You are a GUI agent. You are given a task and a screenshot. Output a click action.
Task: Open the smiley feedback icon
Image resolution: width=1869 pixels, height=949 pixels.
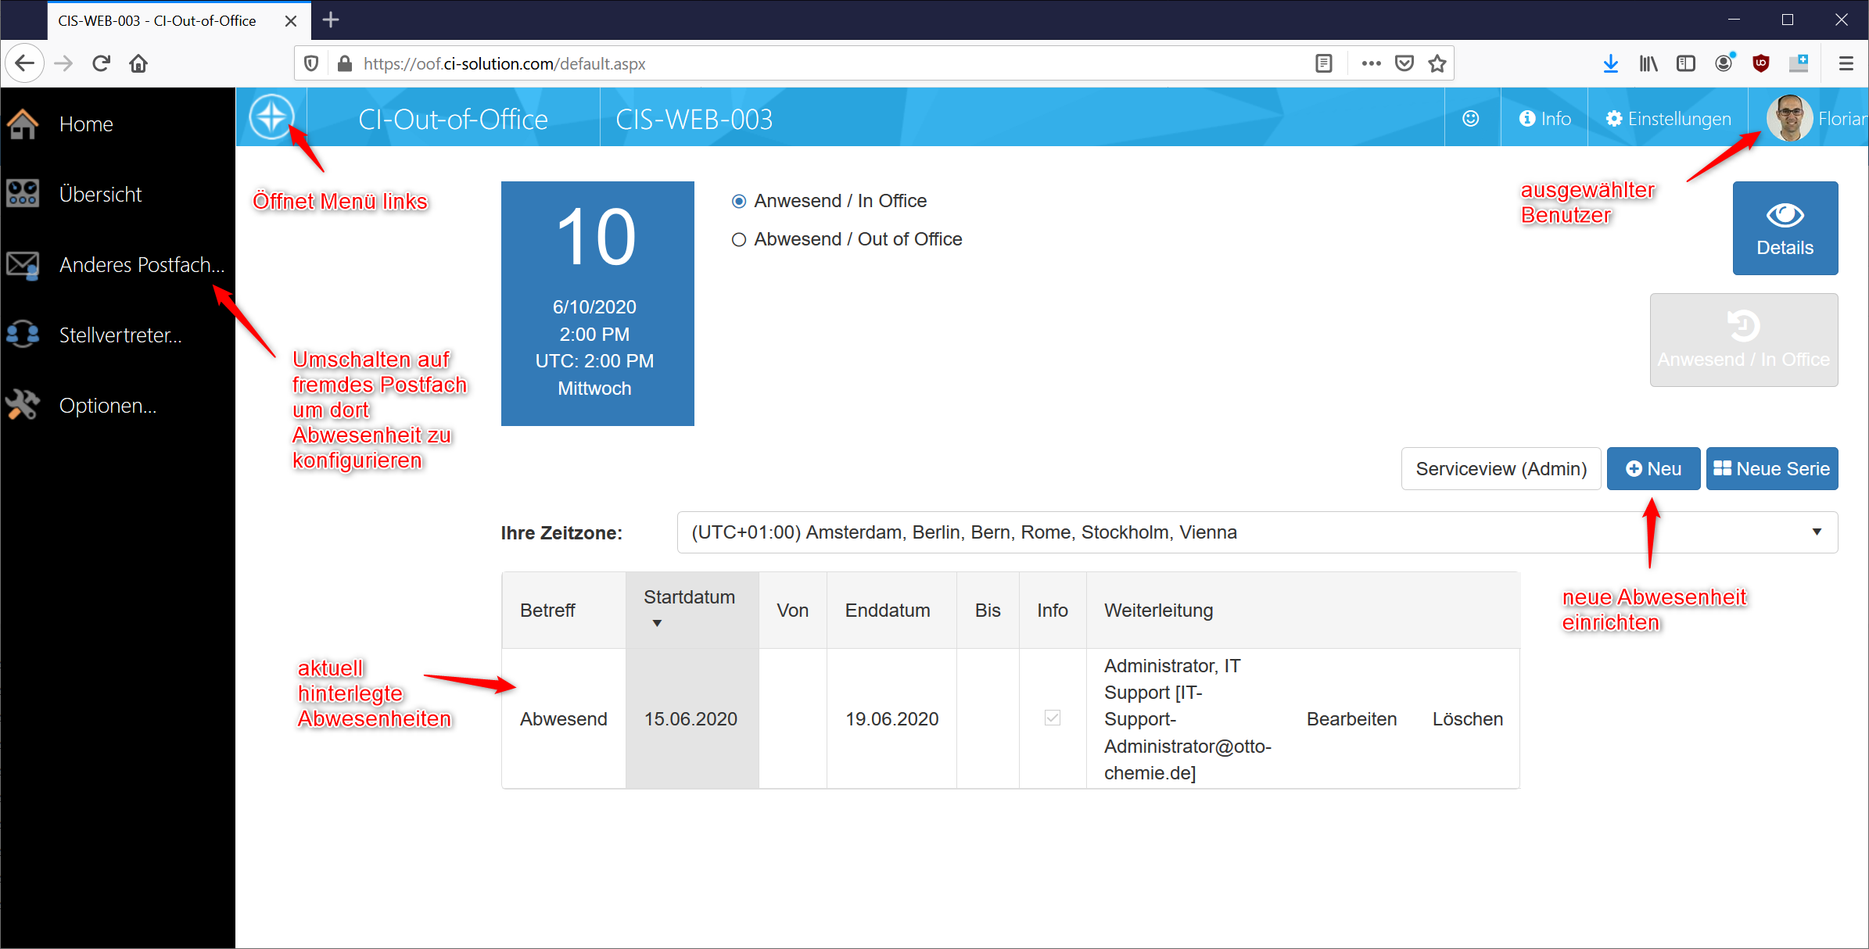coord(1471,118)
